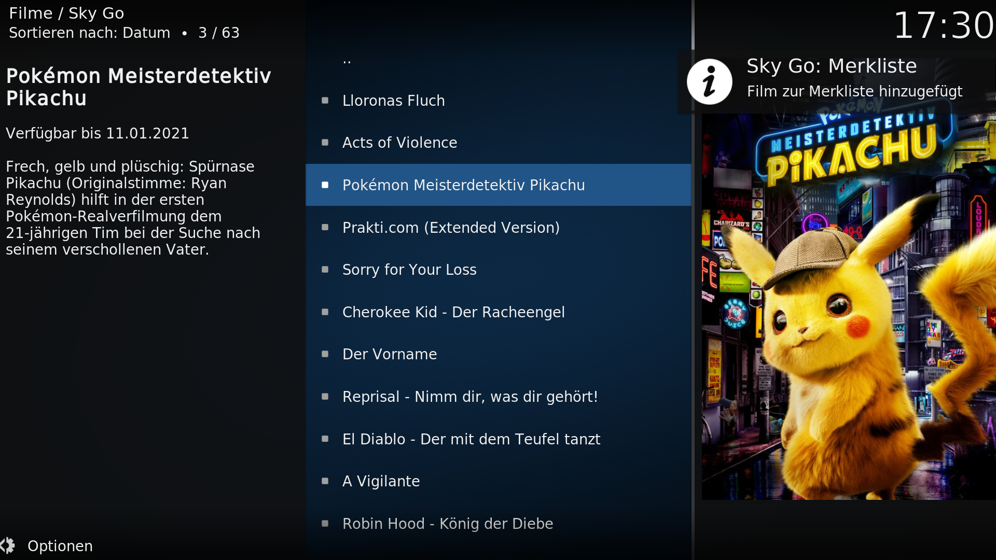
Task: Click Sortieren nach: Datum label
Action: click(x=90, y=33)
